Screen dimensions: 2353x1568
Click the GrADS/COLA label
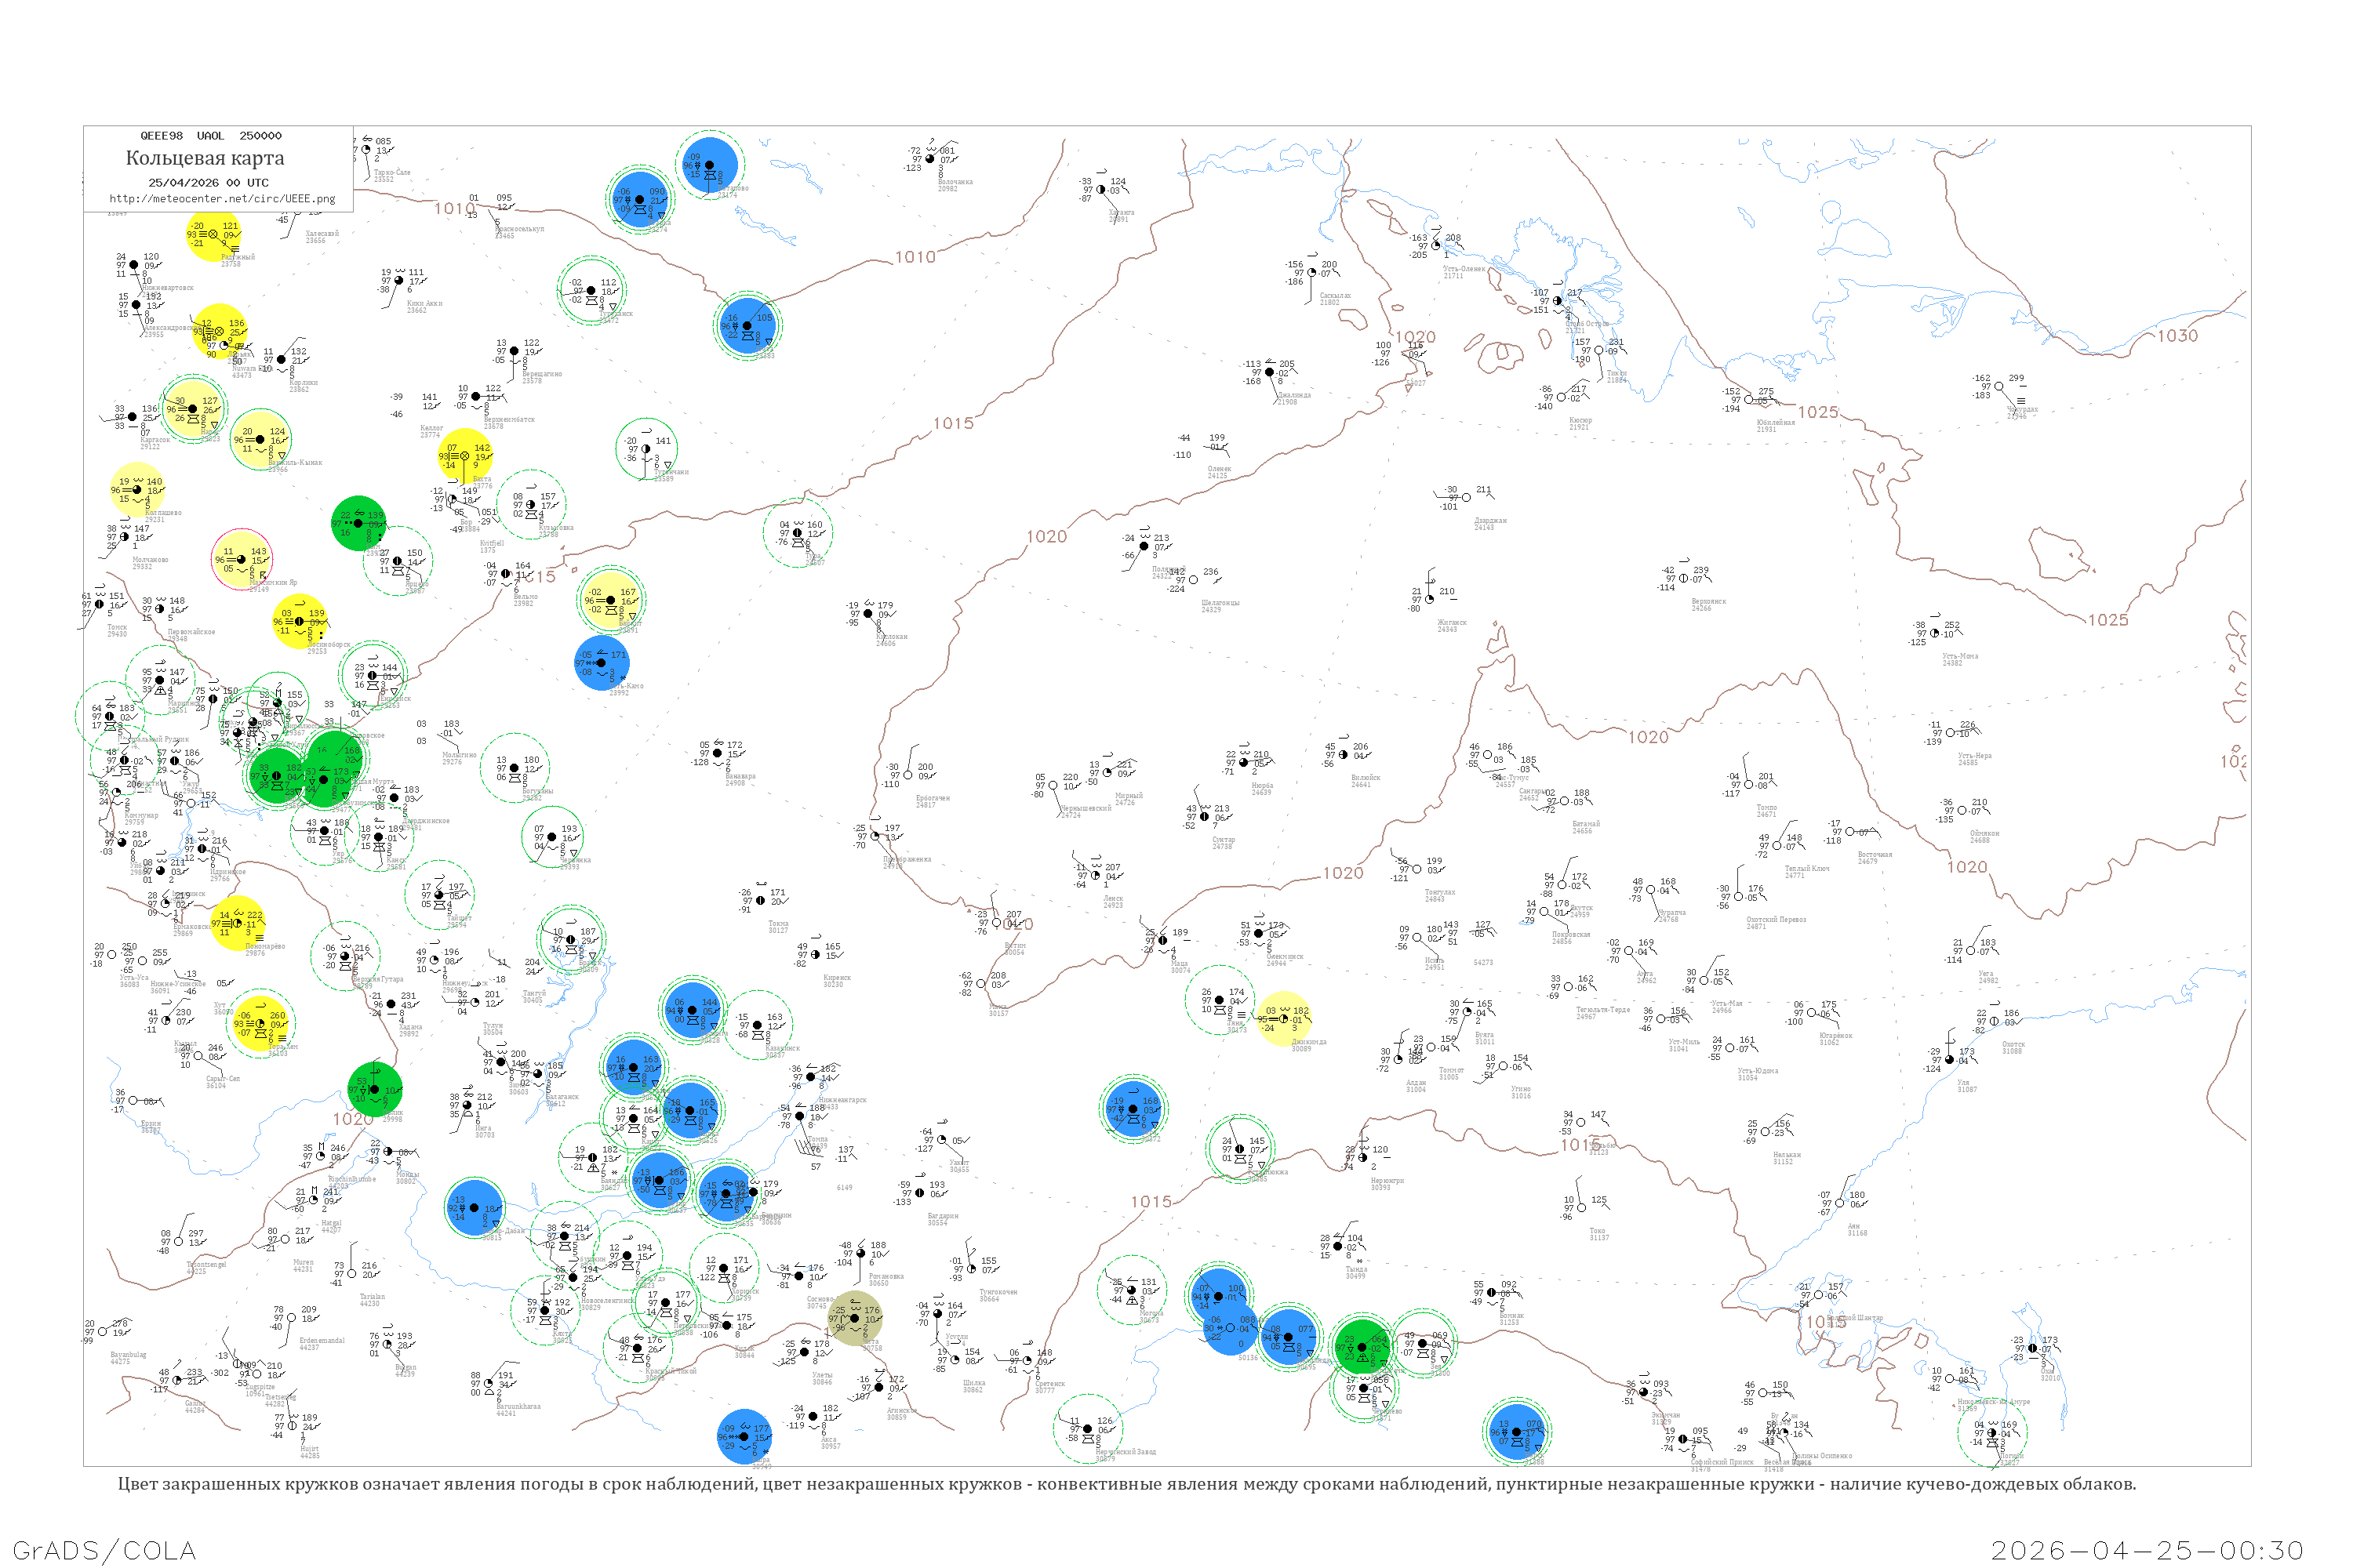pos(104,1550)
